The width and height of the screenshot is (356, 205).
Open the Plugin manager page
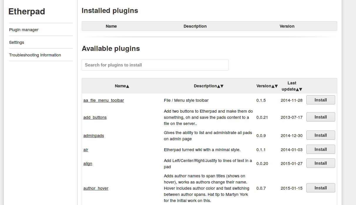pyautogui.click(x=24, y=30)
